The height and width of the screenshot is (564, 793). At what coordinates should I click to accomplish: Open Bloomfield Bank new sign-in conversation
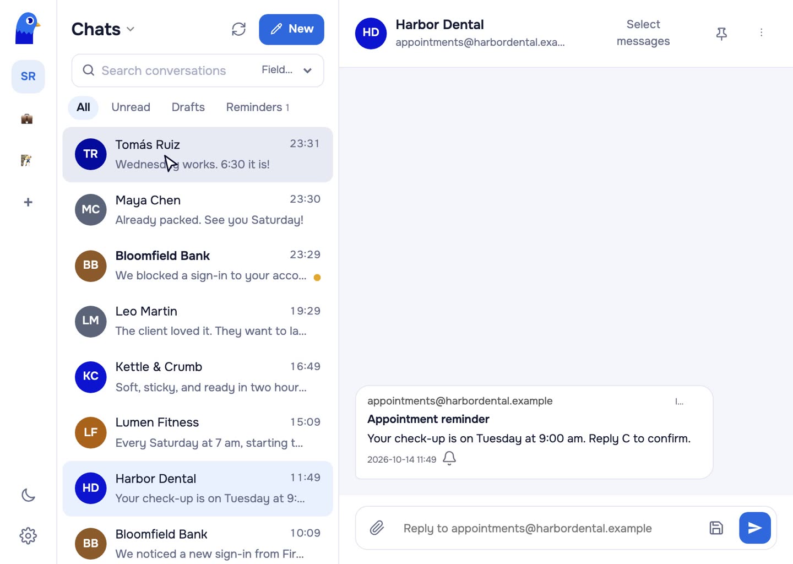(x=198, y=541)
